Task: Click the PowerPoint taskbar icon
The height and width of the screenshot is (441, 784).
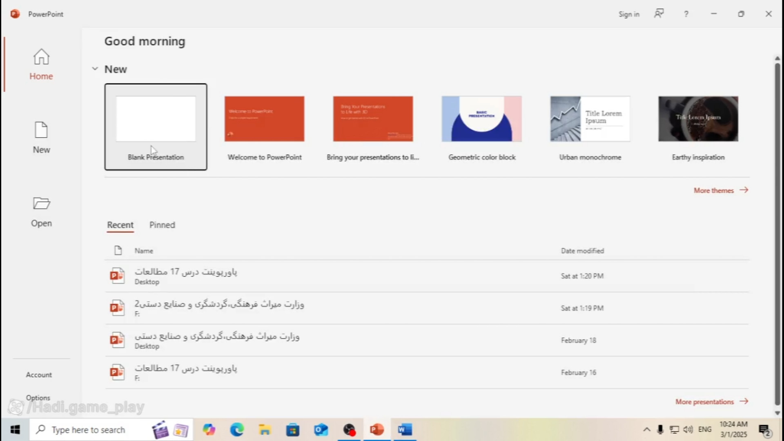Action: click(377, 430)
